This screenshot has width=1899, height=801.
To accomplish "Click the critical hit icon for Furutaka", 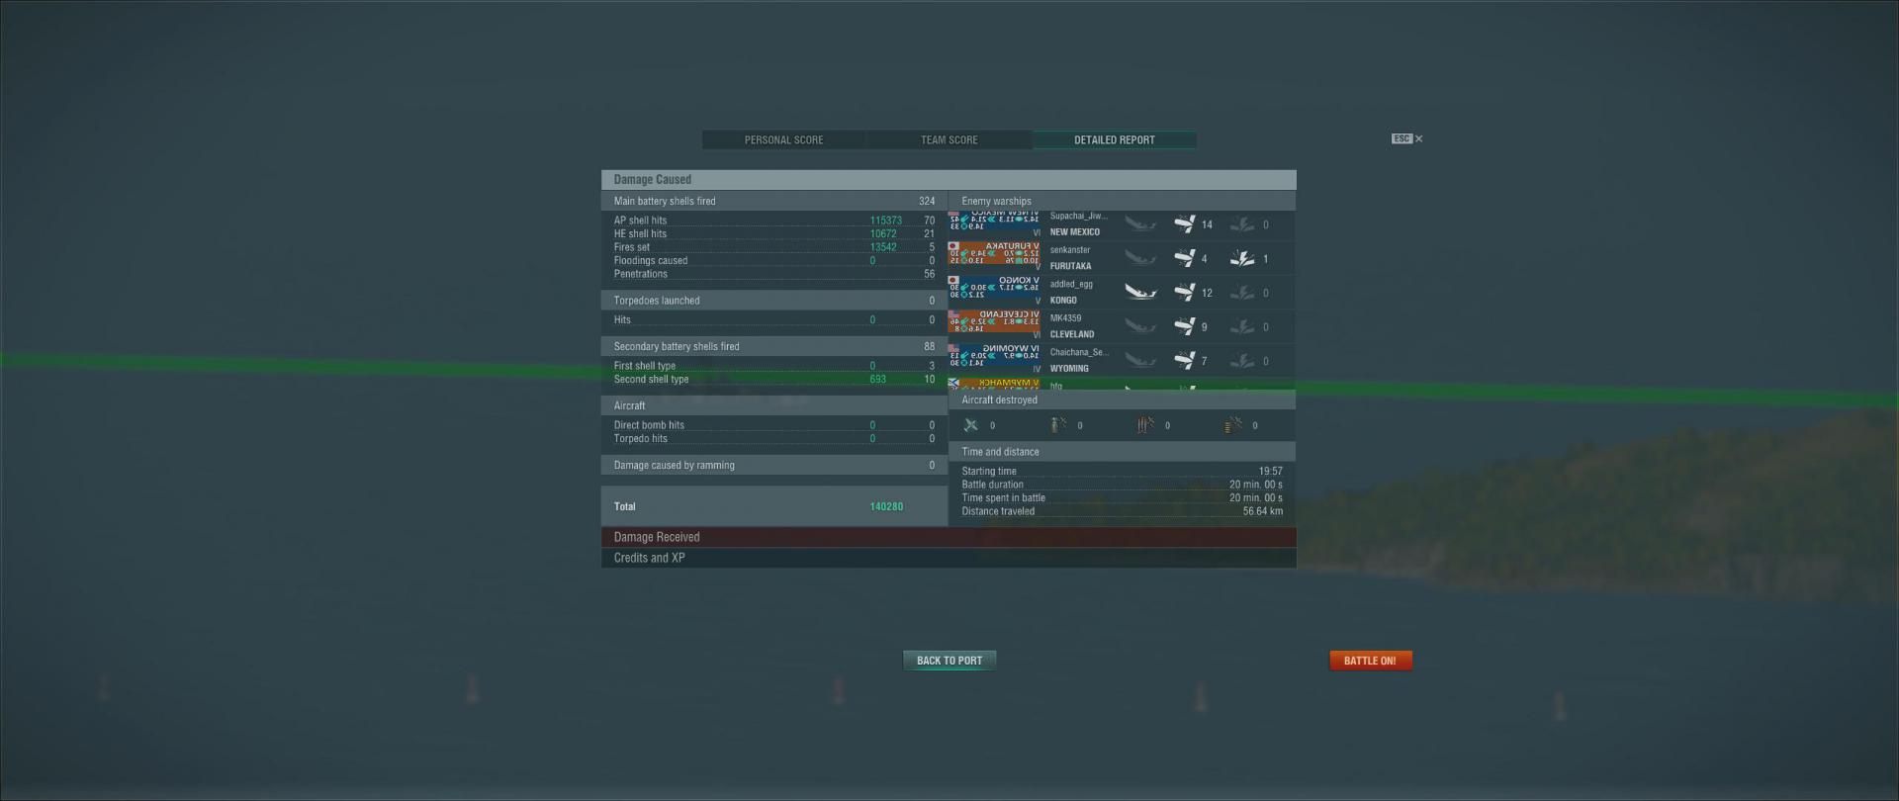I will pos(1242,259).
